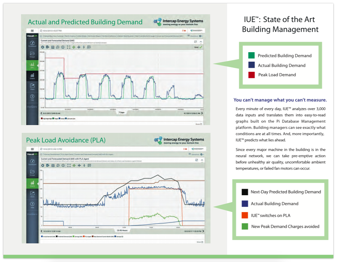This screenshot has width=338, height=262.
Task: Click history clock icon in PLA chart toolbar
Action: tap(58, 165)
